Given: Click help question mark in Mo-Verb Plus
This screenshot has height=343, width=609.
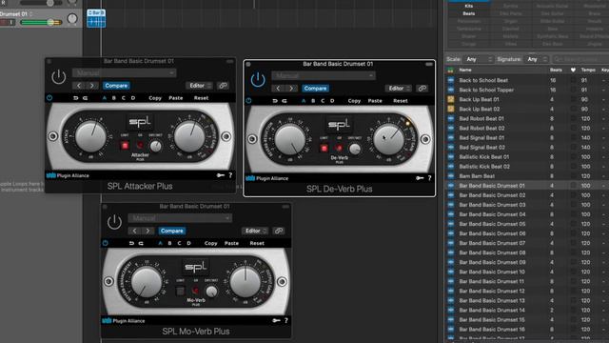Looking at the screenshot, I should (x=286, y=320).
